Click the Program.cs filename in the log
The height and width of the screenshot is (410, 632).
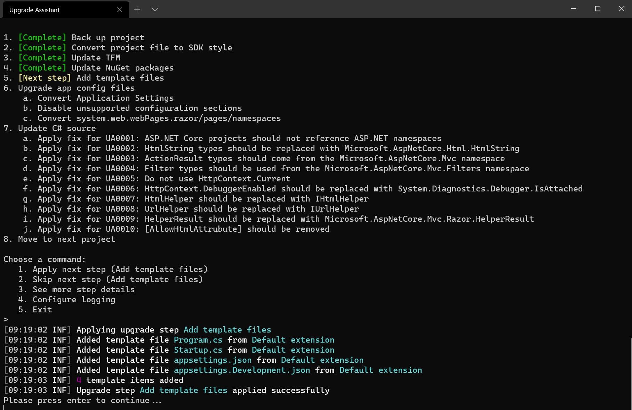tap(198, 340)
